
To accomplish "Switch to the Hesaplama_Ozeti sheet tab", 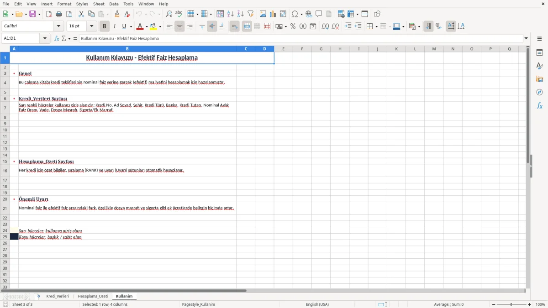I will (93, 296).
